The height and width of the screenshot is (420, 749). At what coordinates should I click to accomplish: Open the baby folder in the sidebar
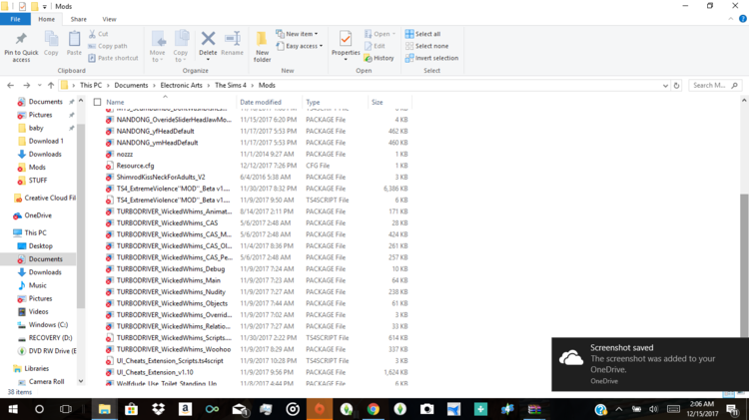pyautogui.click(x=36, y=128)
